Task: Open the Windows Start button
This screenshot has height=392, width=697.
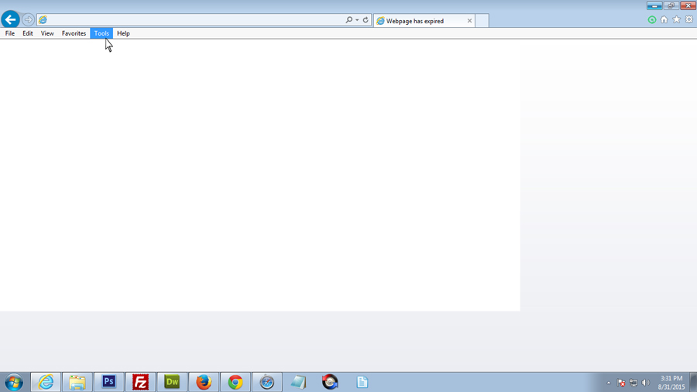Action: (14, 382)
